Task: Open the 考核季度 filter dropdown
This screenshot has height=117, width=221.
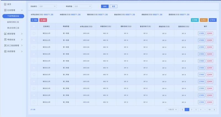Action: point(83,6)
